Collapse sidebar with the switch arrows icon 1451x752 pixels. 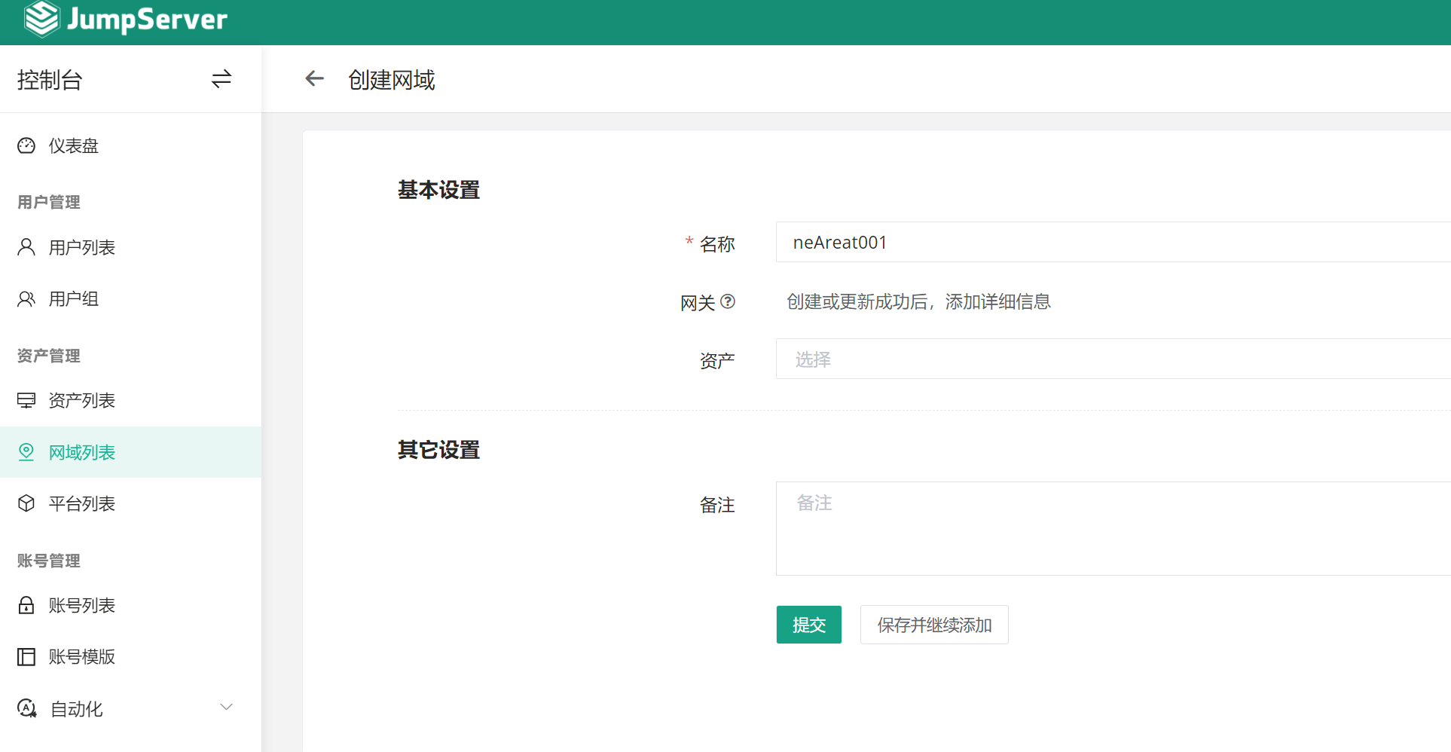click(x=221, y=79)
